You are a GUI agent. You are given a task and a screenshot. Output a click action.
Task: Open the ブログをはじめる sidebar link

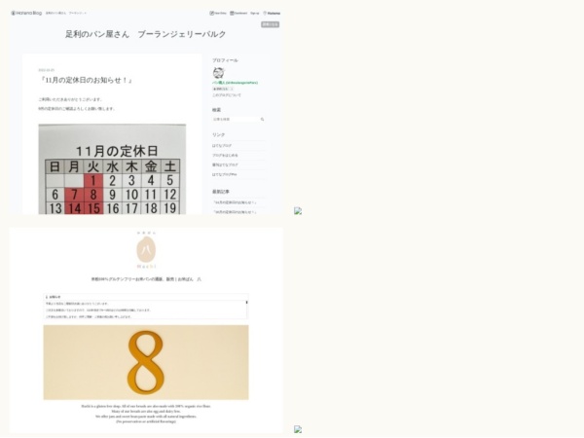[x=225, y=156]
